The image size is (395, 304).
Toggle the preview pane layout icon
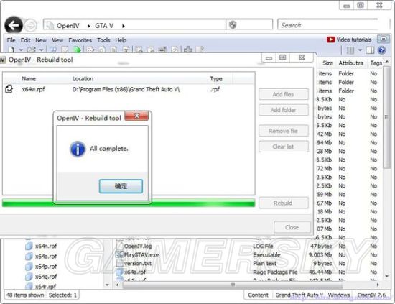click(370, 50)
